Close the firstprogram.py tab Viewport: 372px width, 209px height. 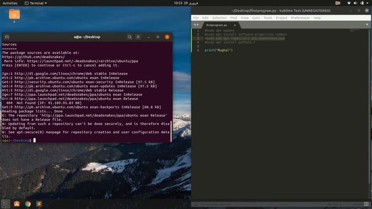[x=235, y=25]
